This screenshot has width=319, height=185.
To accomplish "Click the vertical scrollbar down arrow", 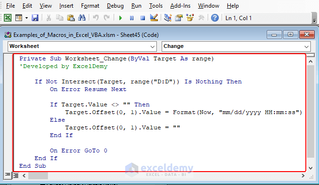I will tap(311, 168).
